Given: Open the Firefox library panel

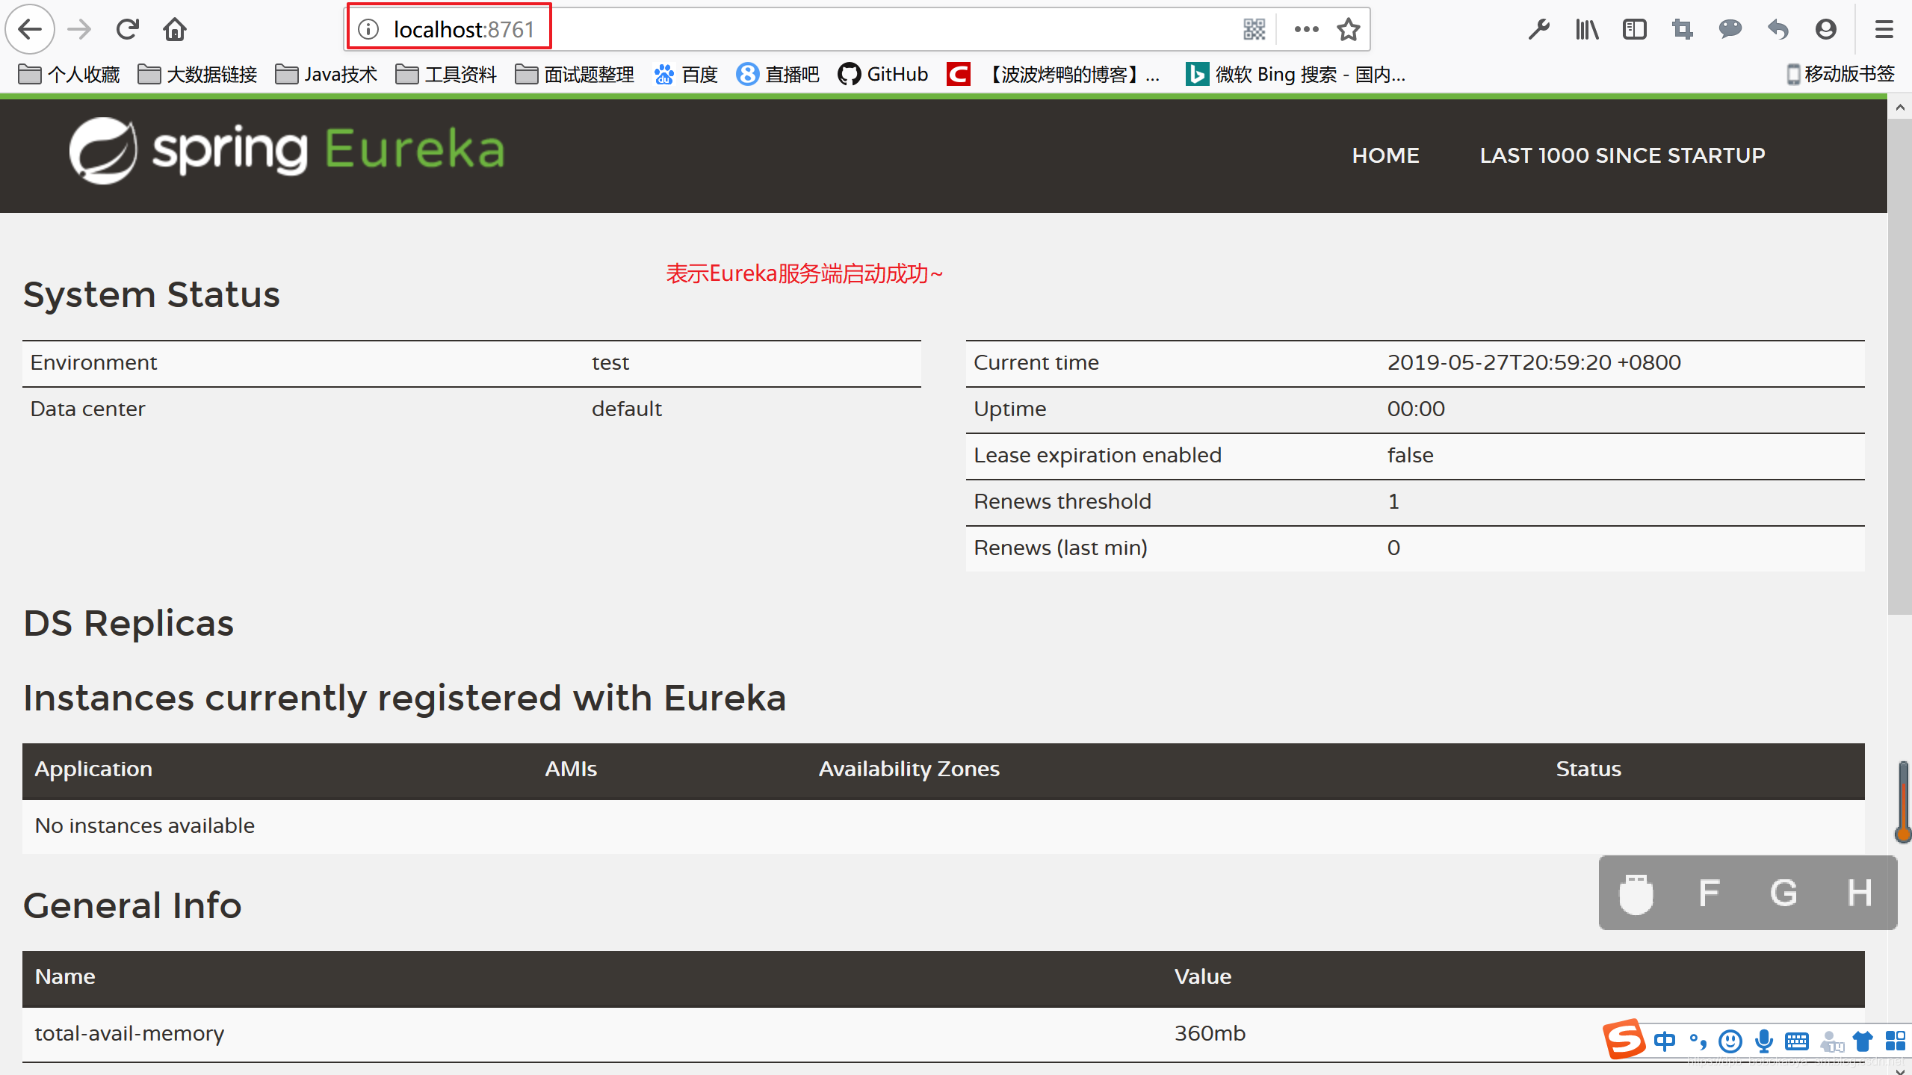Looking at the screenshot, I should coord(1587,29).
